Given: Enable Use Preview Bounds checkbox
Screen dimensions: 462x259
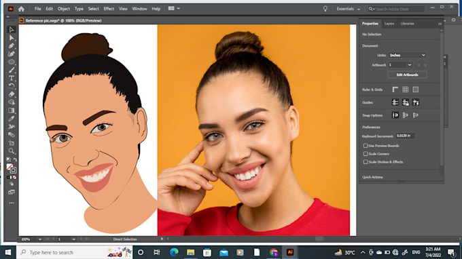Looking at the screenshot, I should pyautogui.click(x=366, y=146).
